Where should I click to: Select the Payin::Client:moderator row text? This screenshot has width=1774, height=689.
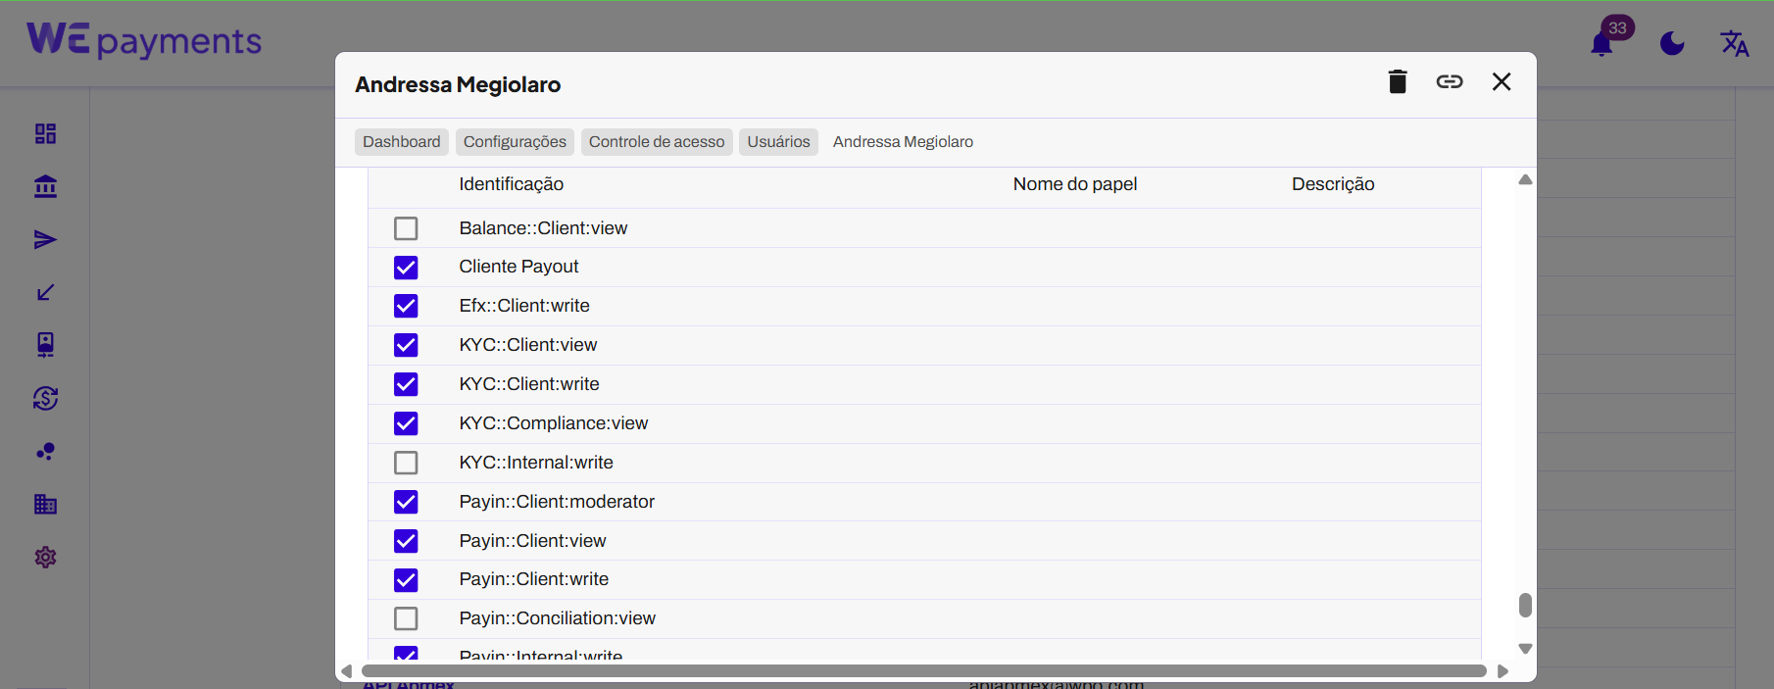tap(557, 502)
